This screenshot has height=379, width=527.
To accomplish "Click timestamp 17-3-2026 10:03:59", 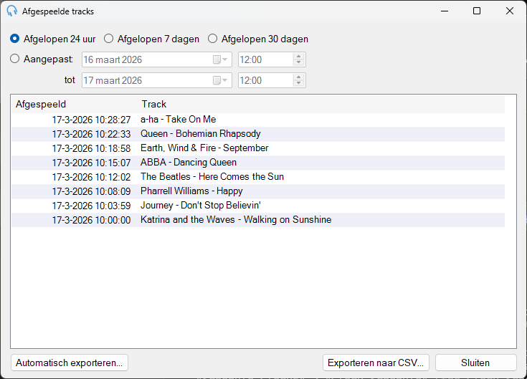I will click(x=91, y=206).
